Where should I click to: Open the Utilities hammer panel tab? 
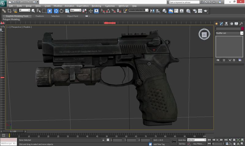point(242,24)
